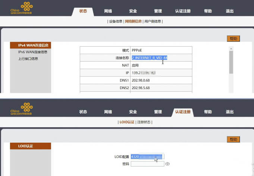Select IPv4 WAN连接信息 sidebar item
This screenshot has width=254, height=176.
click(31, 45)
